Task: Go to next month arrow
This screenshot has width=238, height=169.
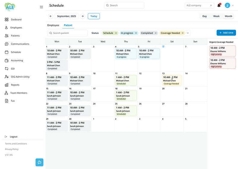Action: (x=83, y=16)
